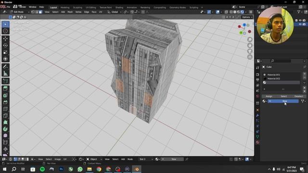This screenshot has height=173, width=308.
Task: Click New button in the node editor header
Action: pos(172,159)
